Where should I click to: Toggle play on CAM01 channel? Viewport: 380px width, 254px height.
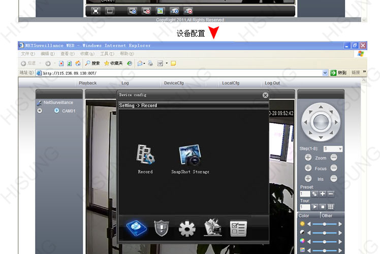pos(57,111)
